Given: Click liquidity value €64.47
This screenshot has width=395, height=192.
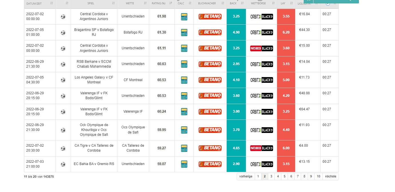Looking at the screenshot, I should [304, 109].
